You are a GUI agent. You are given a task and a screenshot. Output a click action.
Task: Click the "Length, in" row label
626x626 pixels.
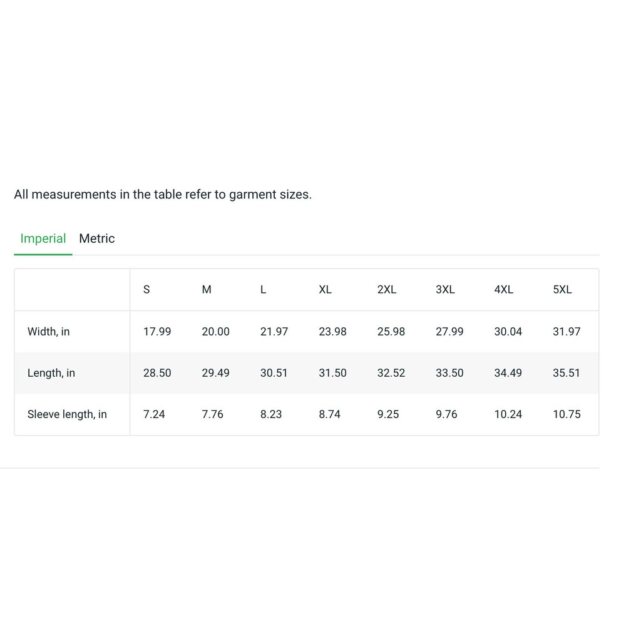pyautogui.click(x=51, y=373)
